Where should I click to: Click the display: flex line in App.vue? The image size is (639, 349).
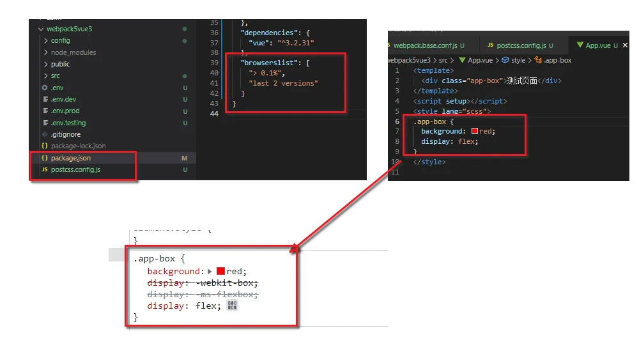point(449,141)
